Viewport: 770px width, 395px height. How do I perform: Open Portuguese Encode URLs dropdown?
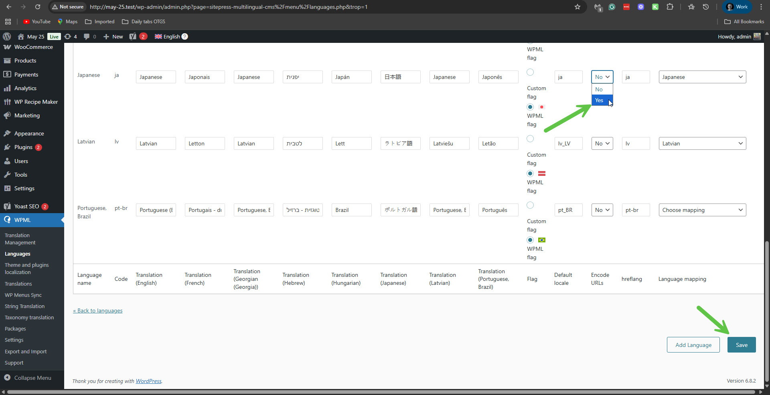[x=602, y=210]
